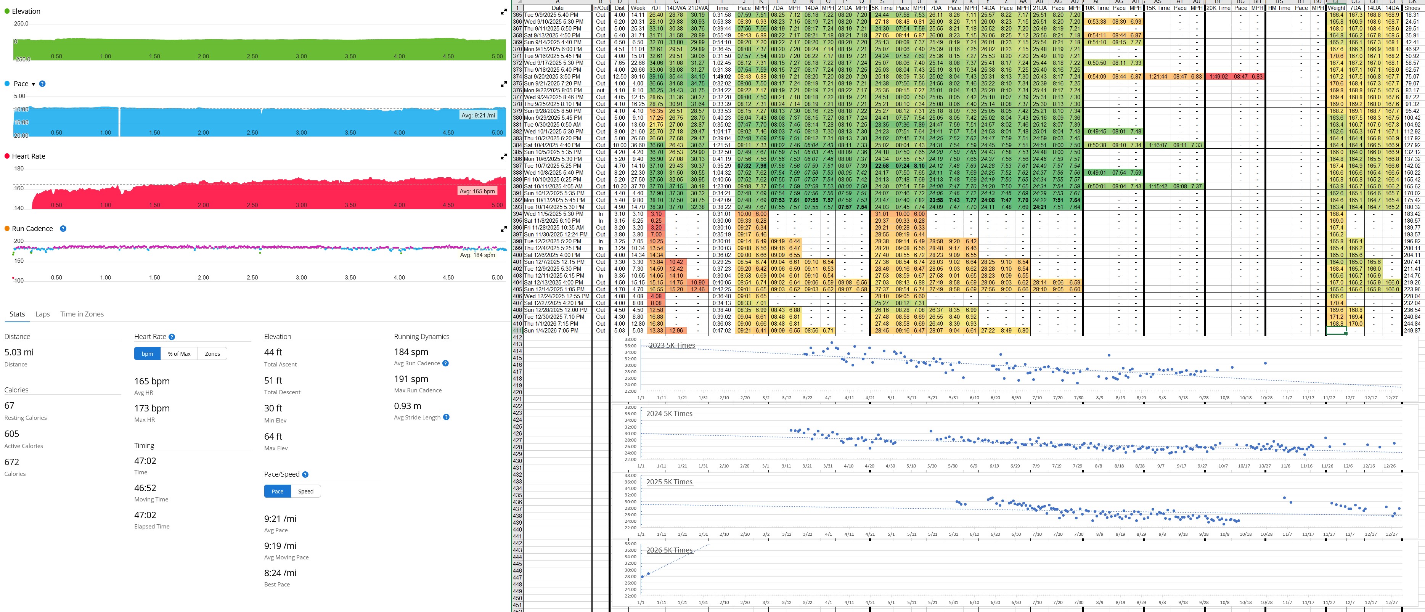1425x612 pixels.
Task: Switch heart rate display to % of Max
Action: pyautogui.click(x=179, y=353)
